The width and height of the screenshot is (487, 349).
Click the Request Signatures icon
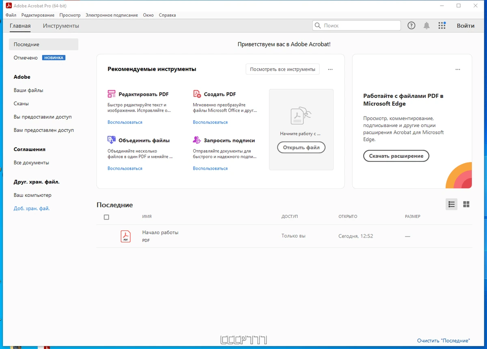197,140
